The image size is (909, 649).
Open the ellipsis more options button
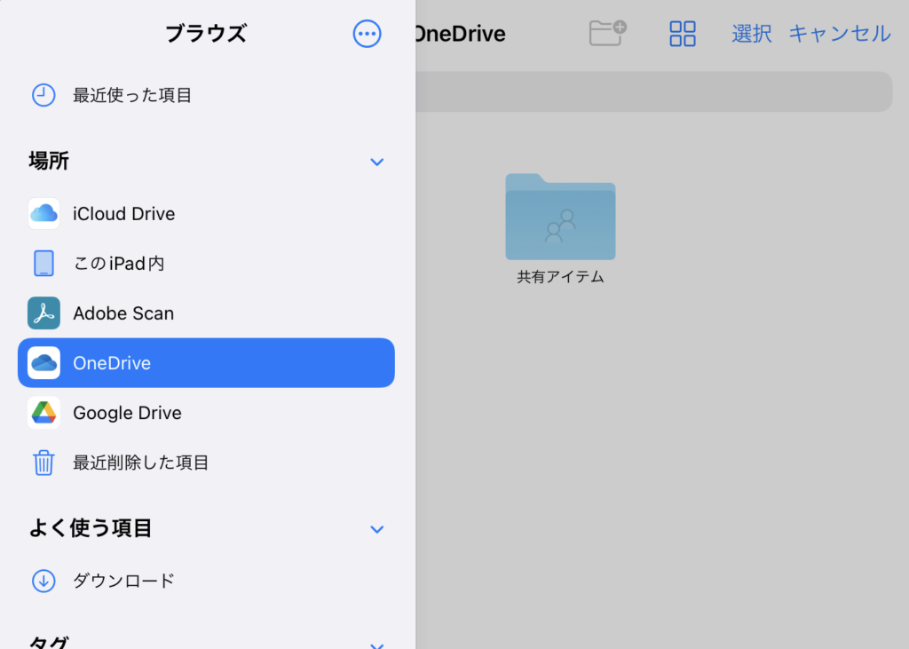tap(367, 34)
